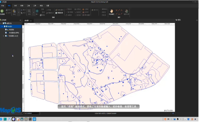Click the polygon layer icon in tree

click(x=8, y=30)
